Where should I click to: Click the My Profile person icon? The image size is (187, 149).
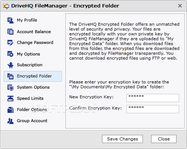click(x=10, y=20)
